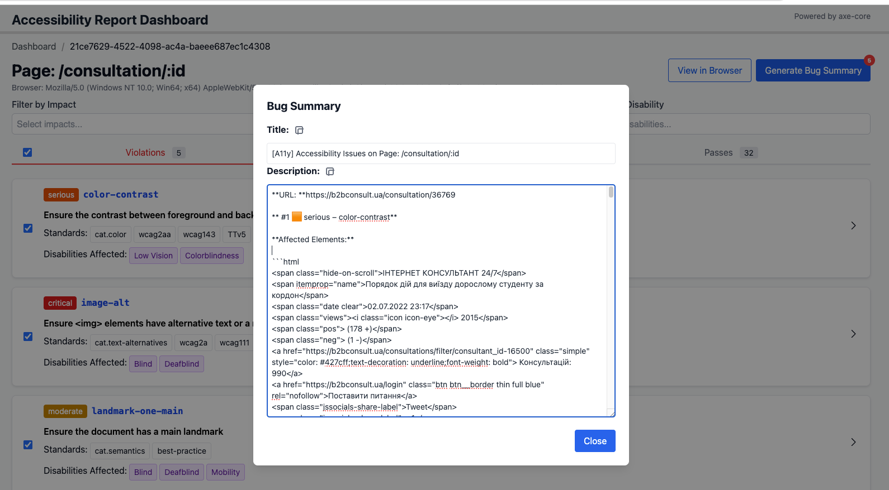Screen dimensions: 889x490
Task: Click the report ID breadcrumb text
Action: 170,46
